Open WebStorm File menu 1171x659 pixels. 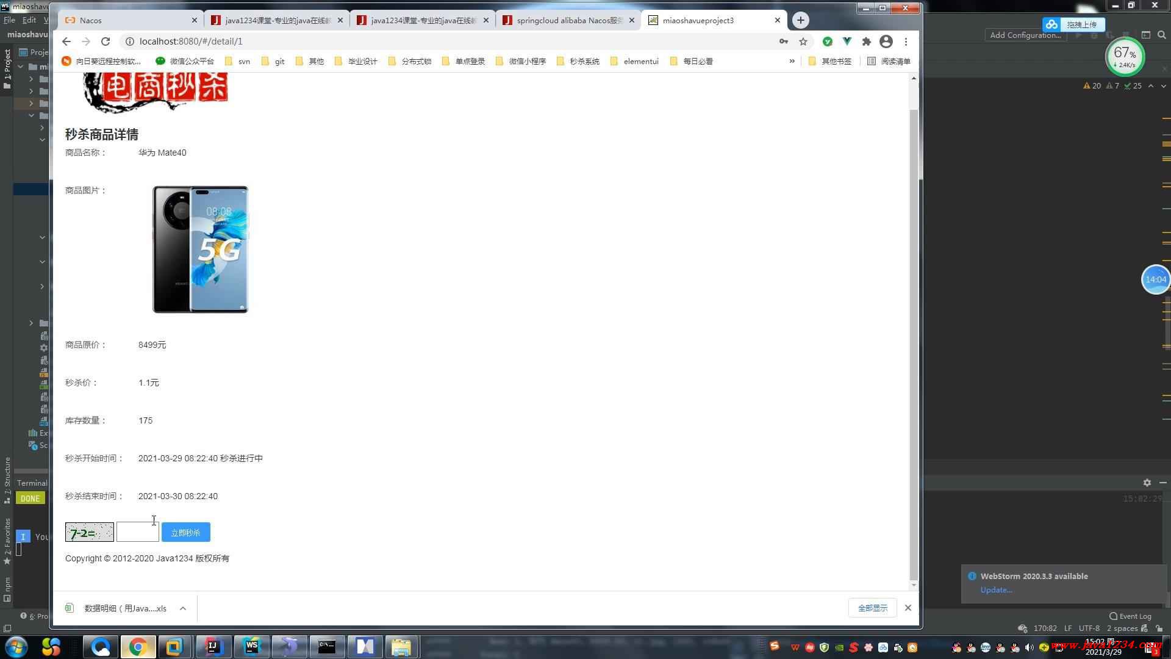coord(10,20)
